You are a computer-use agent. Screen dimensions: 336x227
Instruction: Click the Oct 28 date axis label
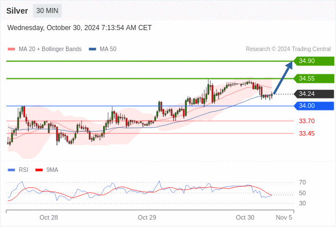coord(48,217)
